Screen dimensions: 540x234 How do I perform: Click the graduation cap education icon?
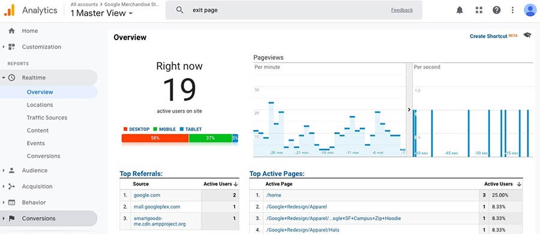coord(527,35)
